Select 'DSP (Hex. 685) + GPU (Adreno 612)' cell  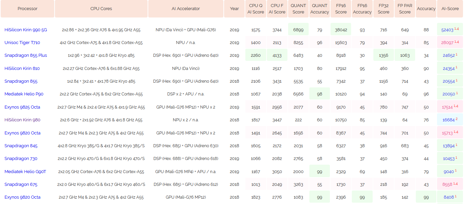coord(186,185)
